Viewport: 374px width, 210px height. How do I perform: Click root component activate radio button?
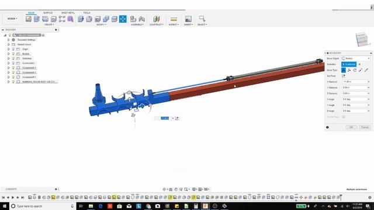43,35
